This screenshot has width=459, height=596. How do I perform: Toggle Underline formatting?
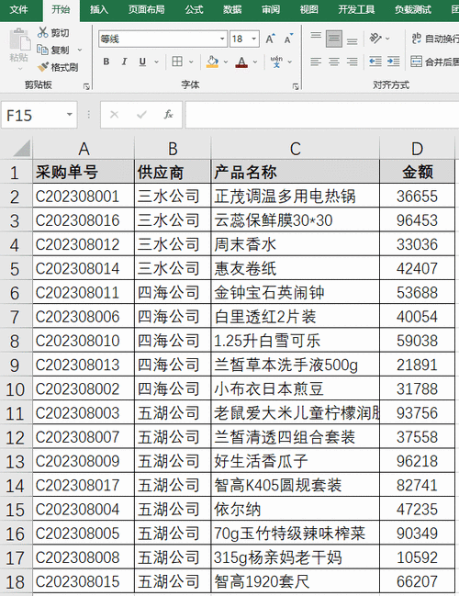[142, 62]
